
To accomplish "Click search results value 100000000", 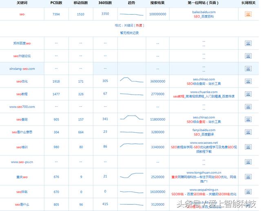I will point(158,14).
